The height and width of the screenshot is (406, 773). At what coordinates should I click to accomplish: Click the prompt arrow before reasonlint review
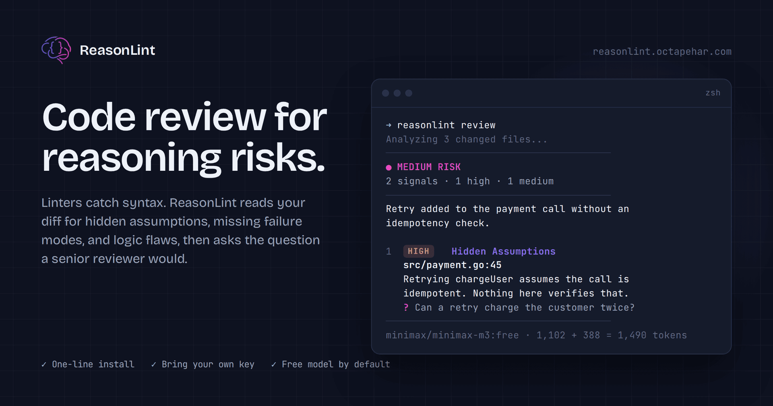coord(389,125)
